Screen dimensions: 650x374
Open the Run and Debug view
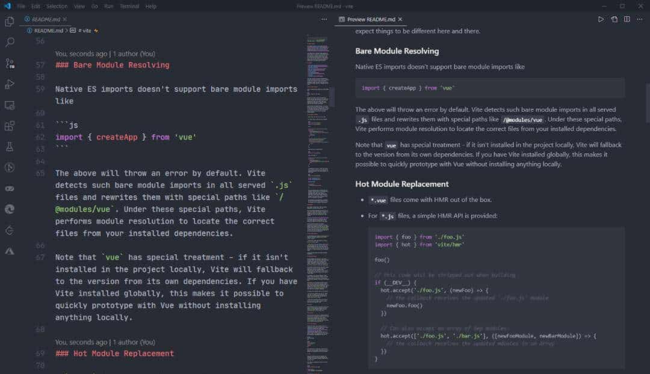click(9, 84)
